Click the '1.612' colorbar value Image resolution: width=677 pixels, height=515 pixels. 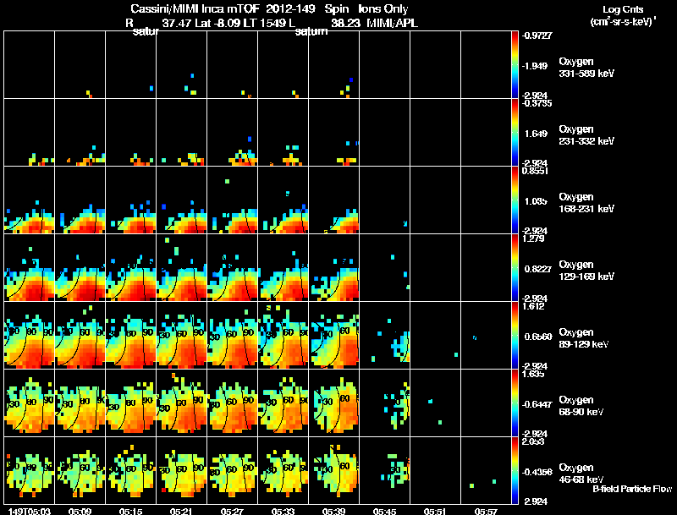(x=533, y=306)
